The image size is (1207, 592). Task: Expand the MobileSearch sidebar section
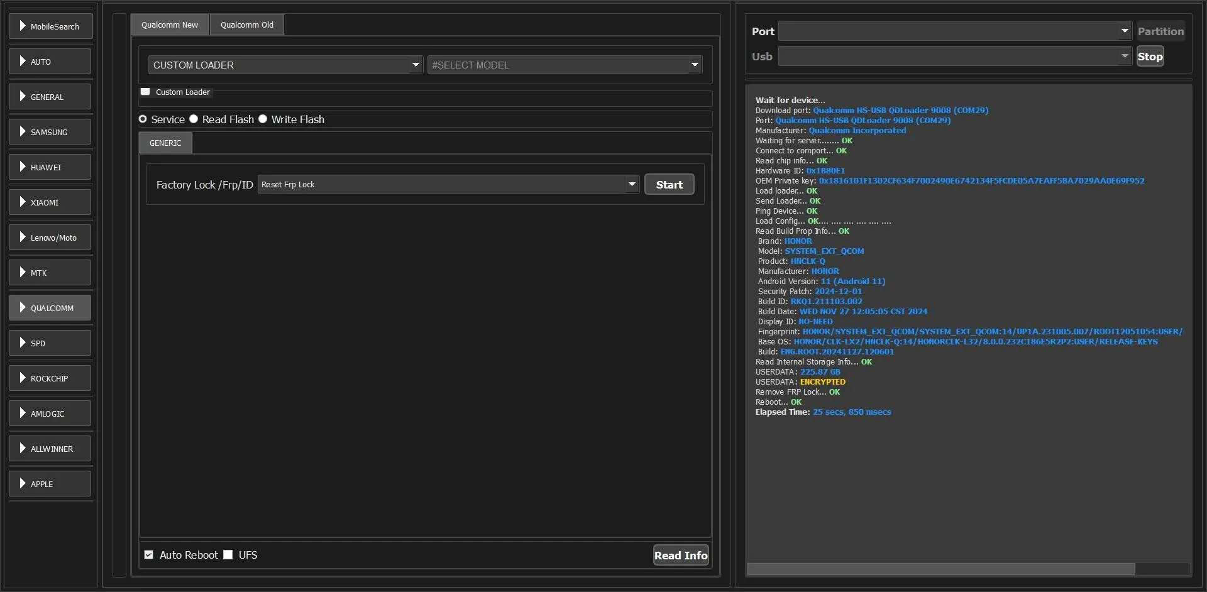point(50,26)
